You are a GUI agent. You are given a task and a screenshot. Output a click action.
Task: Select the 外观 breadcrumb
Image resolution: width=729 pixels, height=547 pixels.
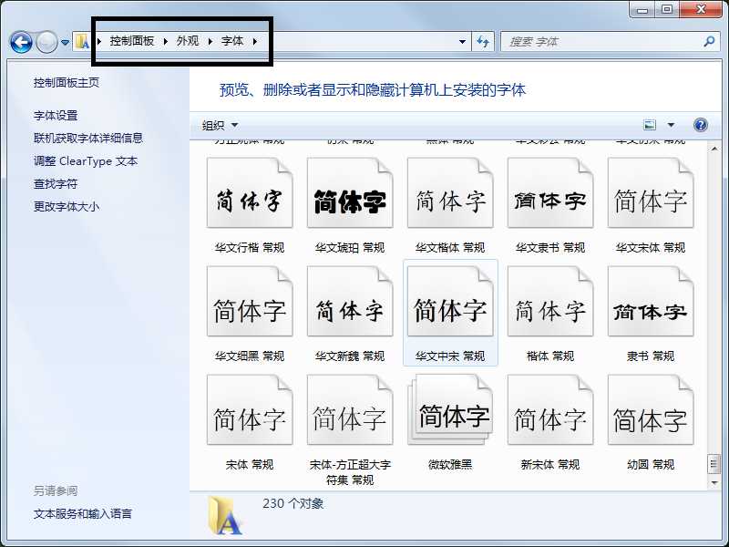[x=188, y=41]
